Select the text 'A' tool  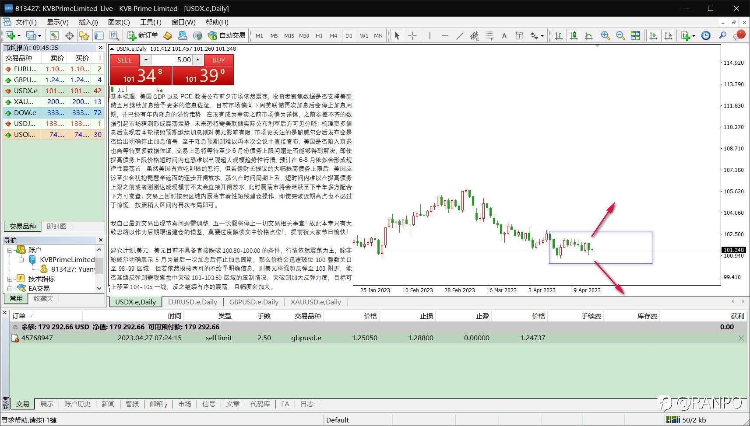point(504,35)
